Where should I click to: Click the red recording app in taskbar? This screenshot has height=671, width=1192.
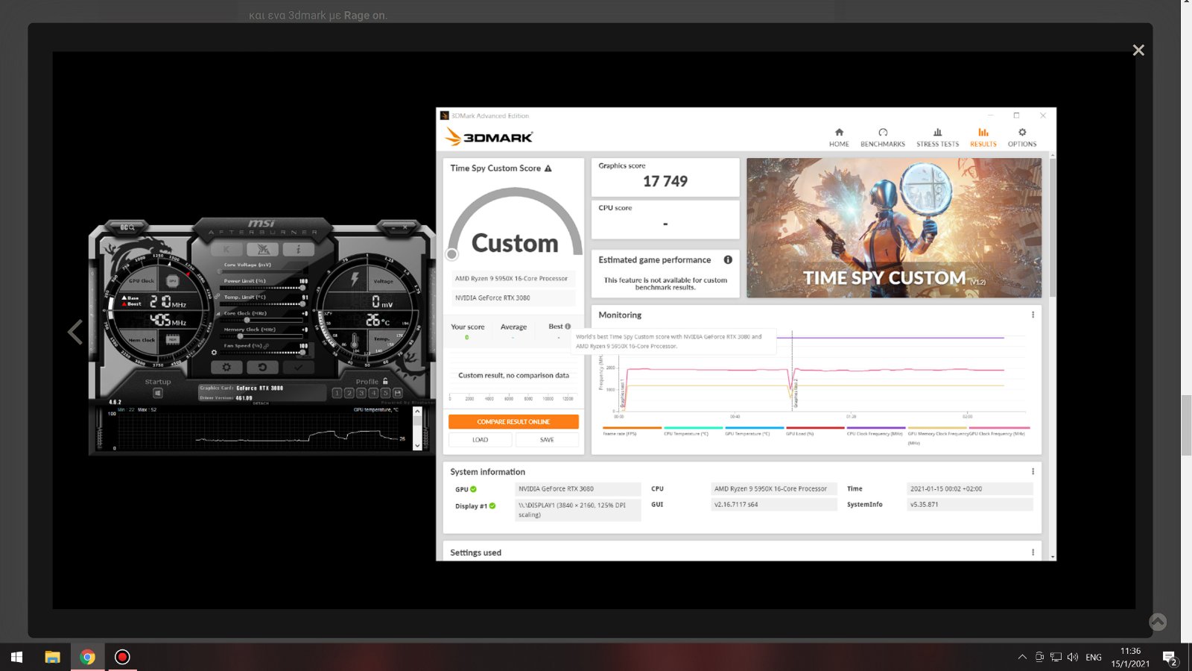123,657
